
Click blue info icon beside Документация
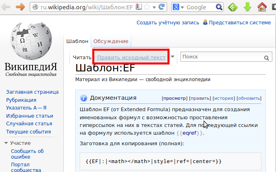tap(84, 98)
